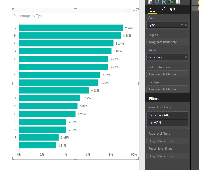Click the Report level filters drop area

click(168, 156)
